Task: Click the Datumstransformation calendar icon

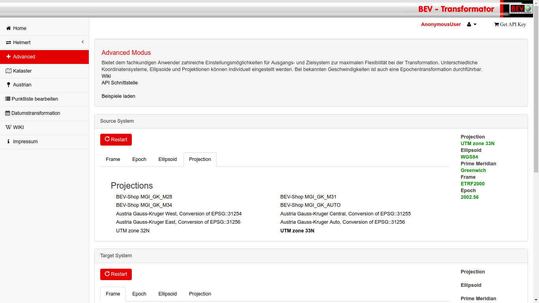Action: (8, 113)
